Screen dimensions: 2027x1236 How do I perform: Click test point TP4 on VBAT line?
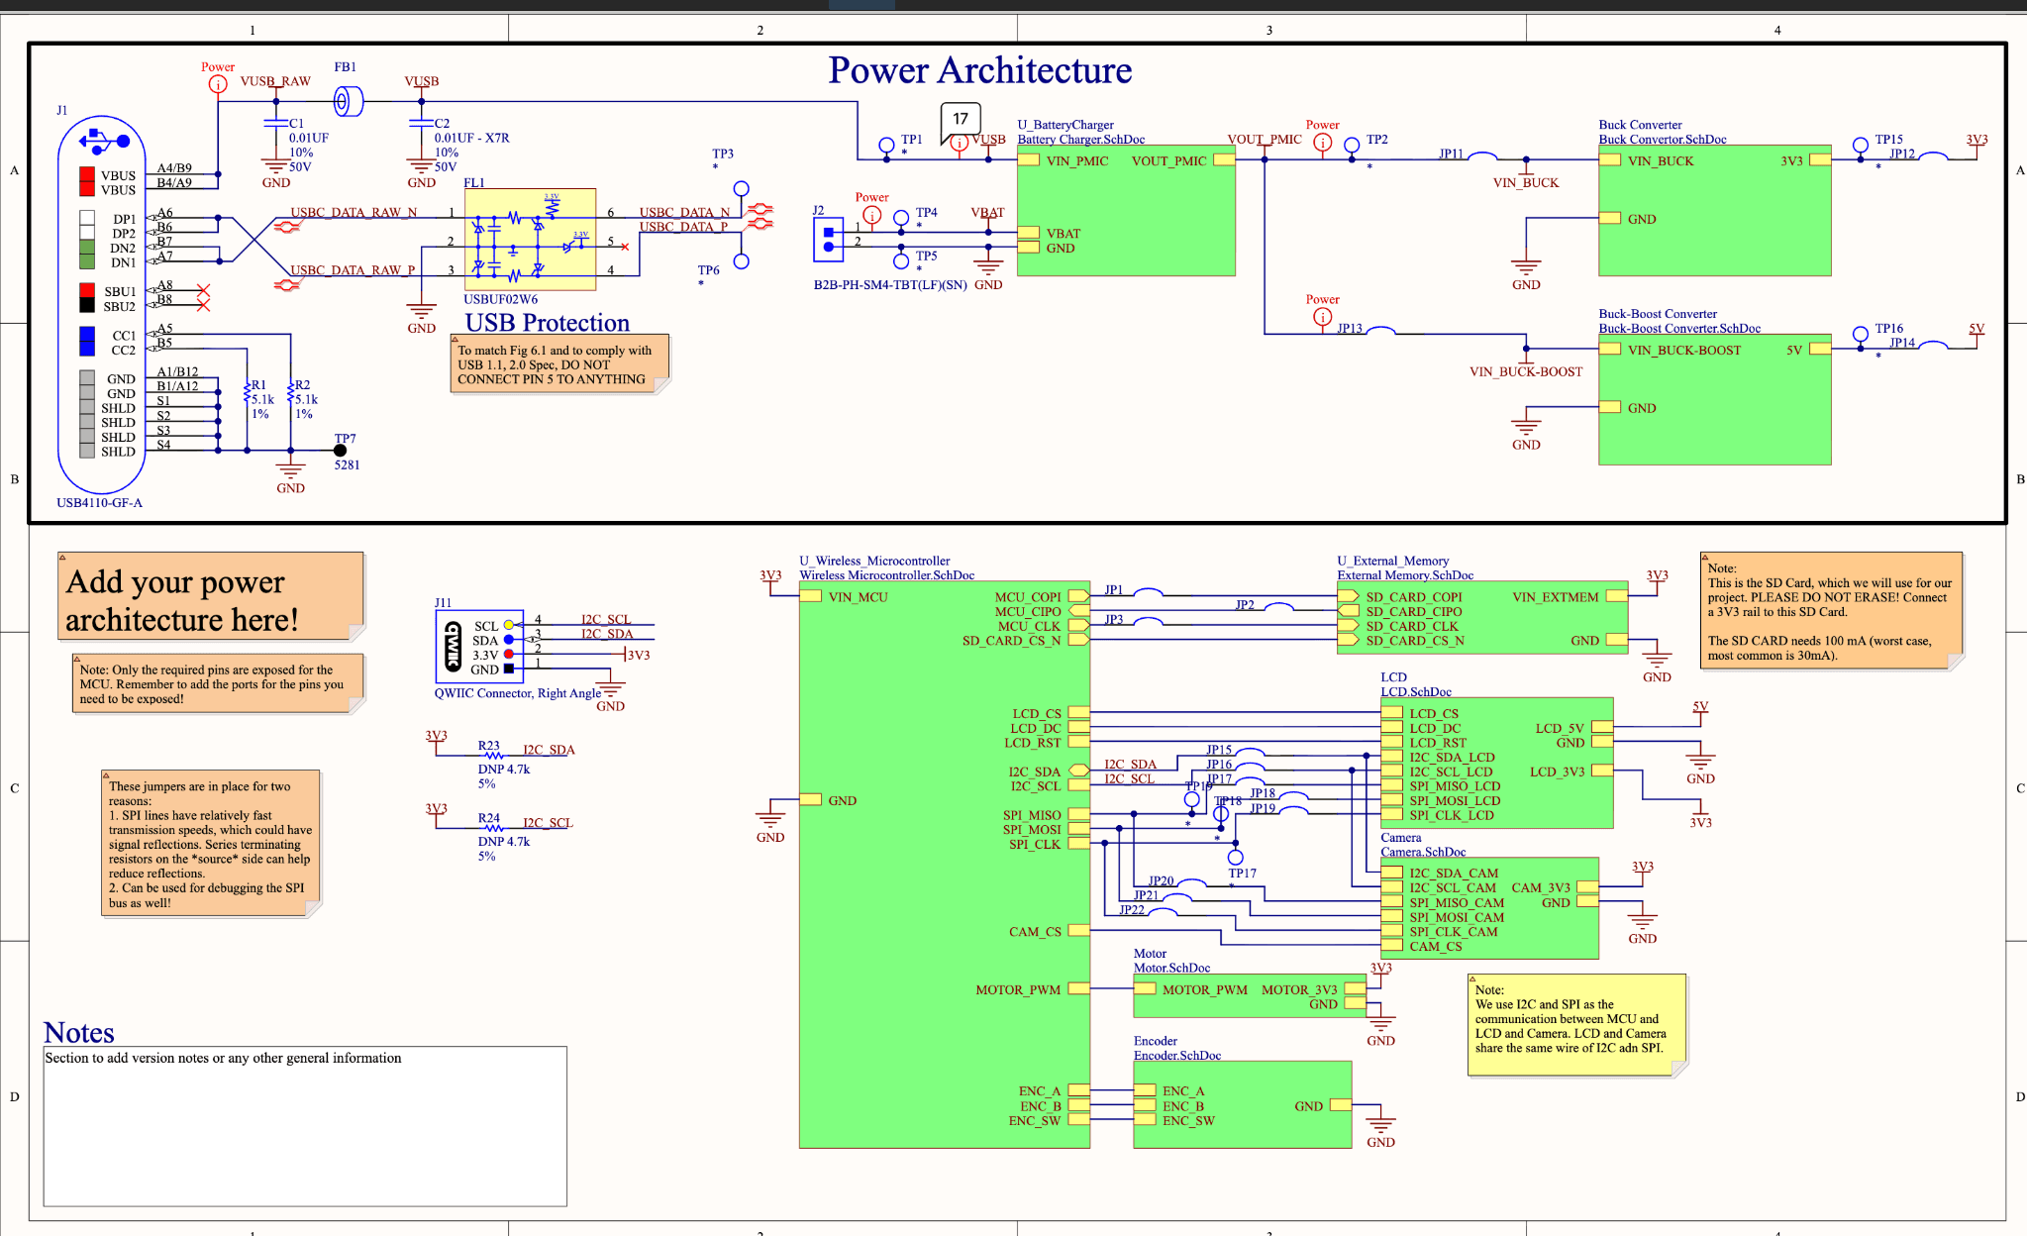point(901,218)
